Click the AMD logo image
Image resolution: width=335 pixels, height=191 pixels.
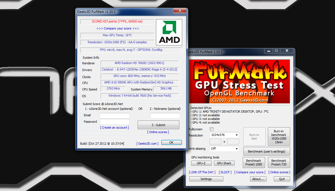pos(169,32)
